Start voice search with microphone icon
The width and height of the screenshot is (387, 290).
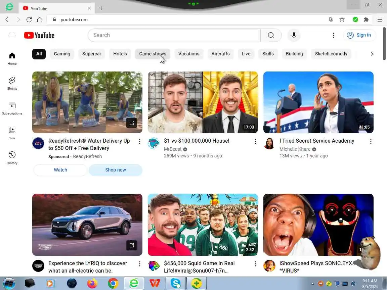coord(294,35)
